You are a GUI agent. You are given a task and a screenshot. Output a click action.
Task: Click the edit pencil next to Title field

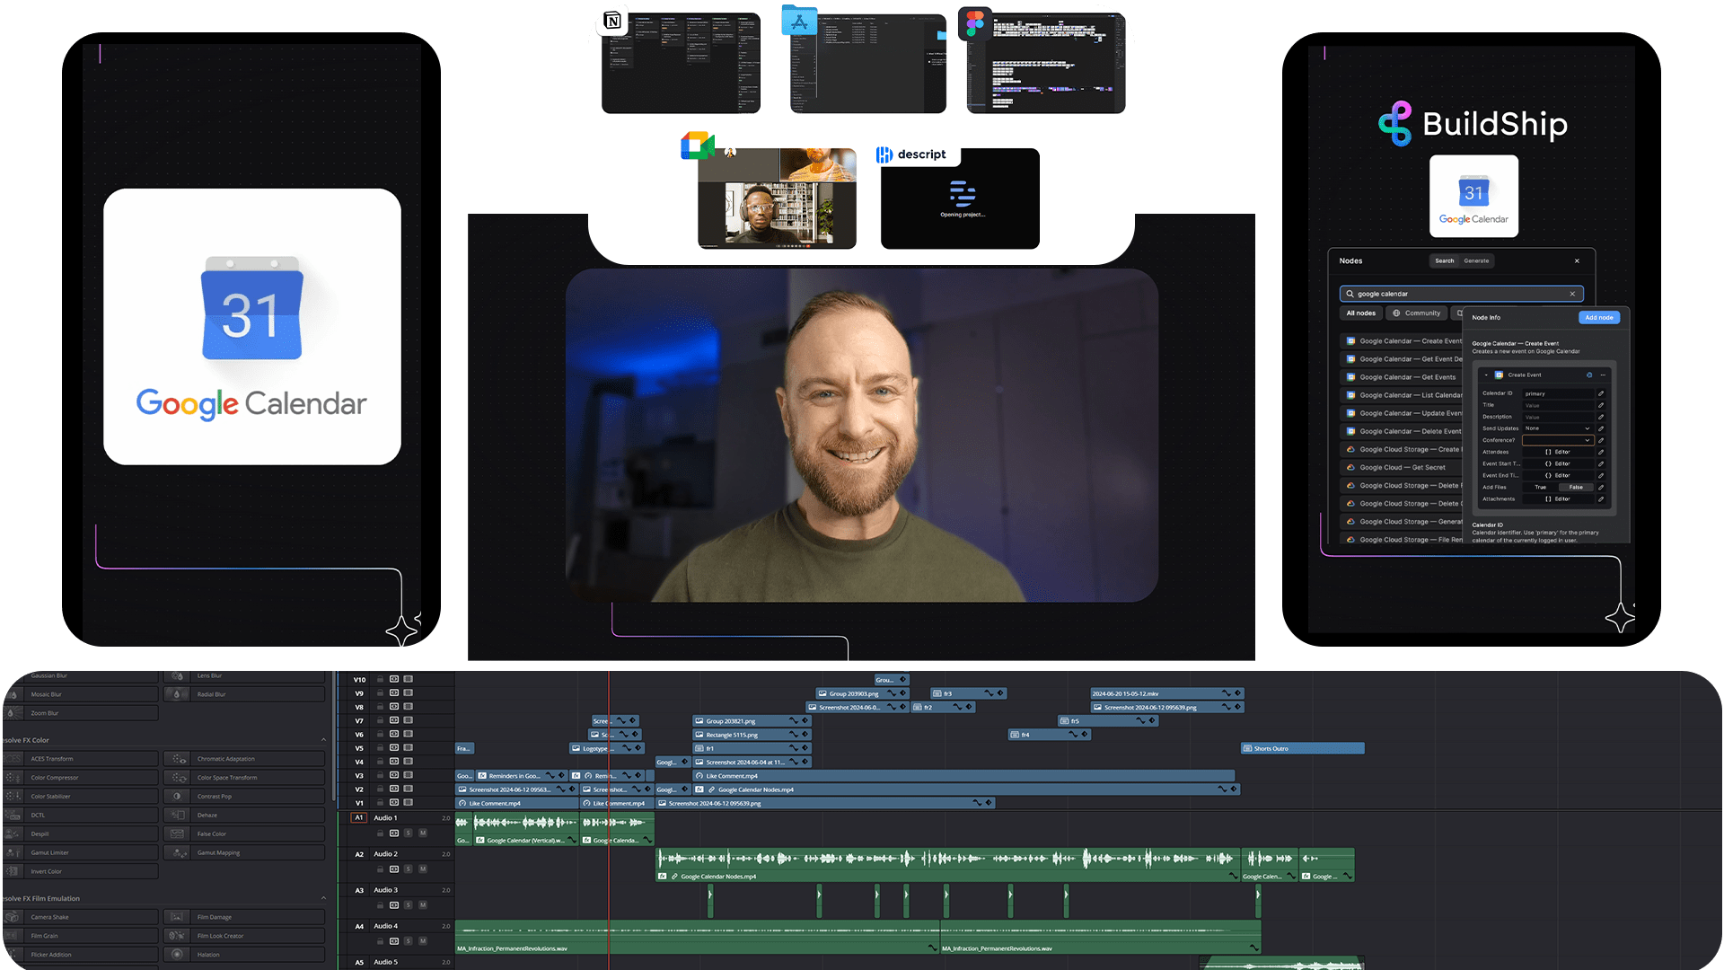pos(1601,405)
